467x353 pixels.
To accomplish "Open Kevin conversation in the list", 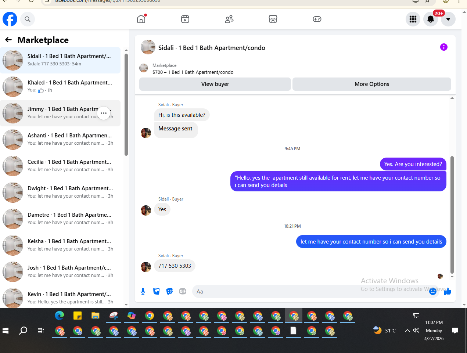I will pos(60,297).
